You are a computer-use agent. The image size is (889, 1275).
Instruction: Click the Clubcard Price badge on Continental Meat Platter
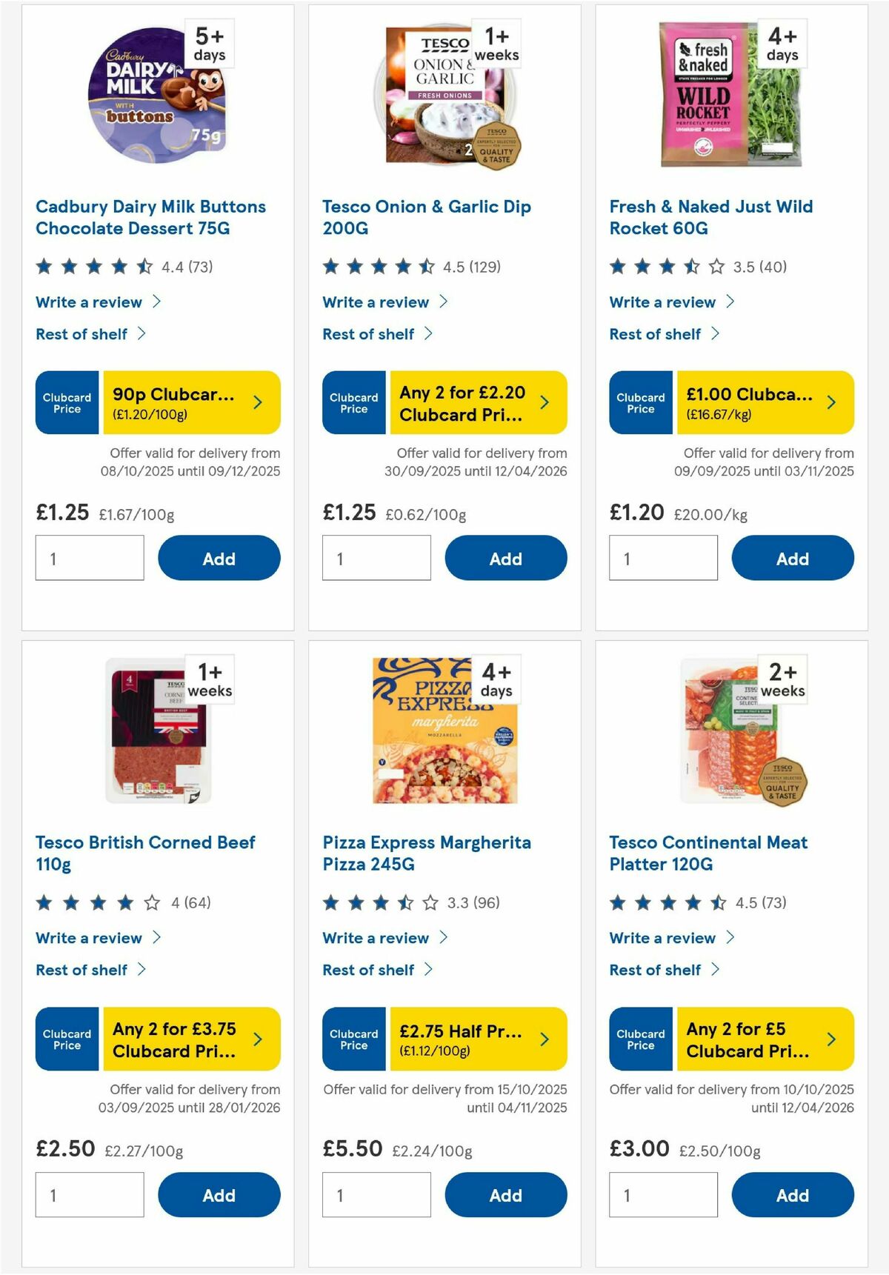tap(640, 1039)
